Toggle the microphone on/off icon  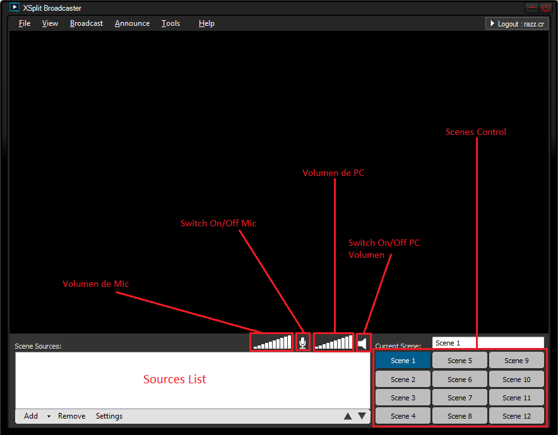(x=302, y=342)
